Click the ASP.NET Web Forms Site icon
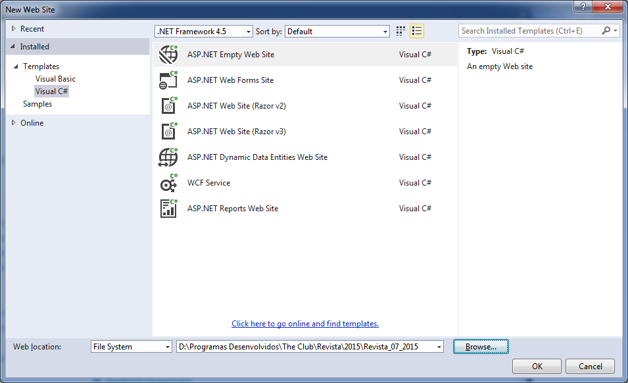 click(x=168, y=80)
